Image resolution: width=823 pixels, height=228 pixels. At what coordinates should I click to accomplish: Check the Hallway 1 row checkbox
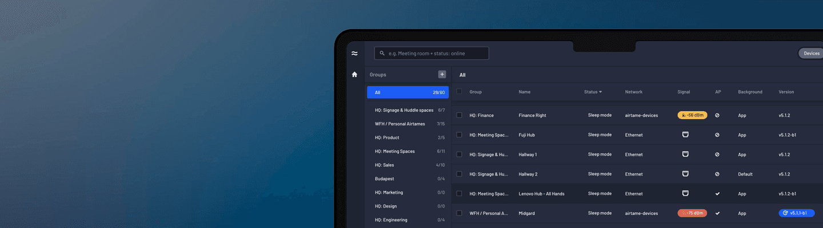click(459, 154)
